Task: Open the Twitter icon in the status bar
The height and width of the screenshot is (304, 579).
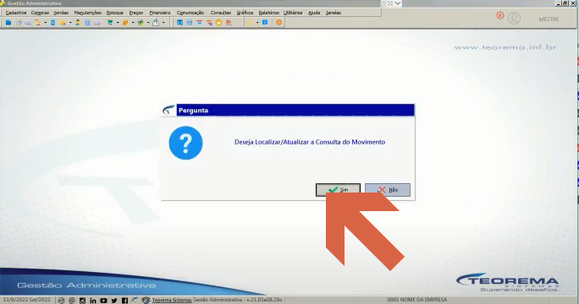Action: coord(114,301)
